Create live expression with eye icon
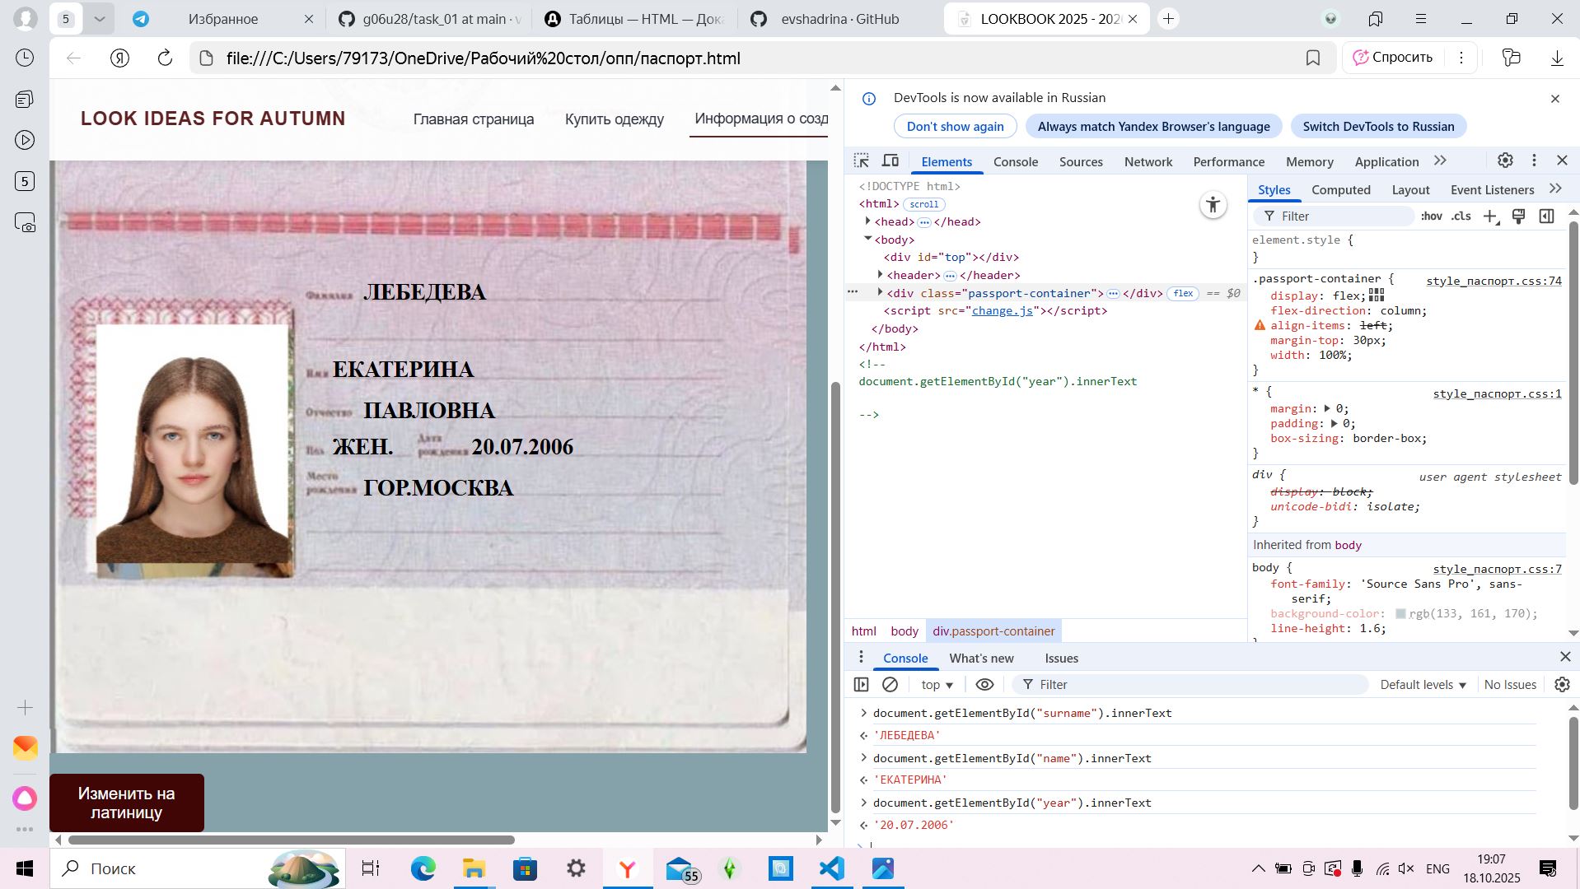The height and width of the screenshot is (889, 1580). (x=984, y=685)
